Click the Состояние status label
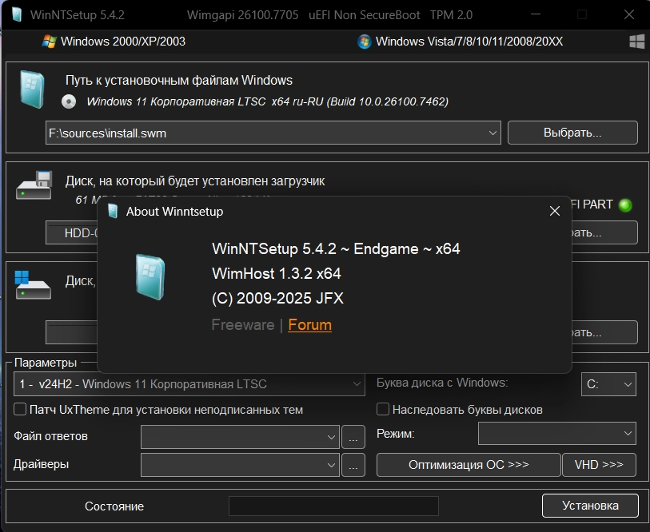This screenshot has height=532, width=650. pos(114,506)
